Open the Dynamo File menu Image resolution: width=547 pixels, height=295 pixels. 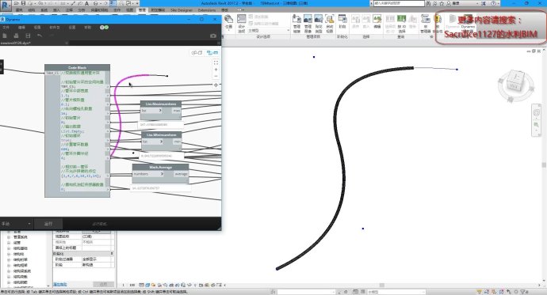coord(6,27)
